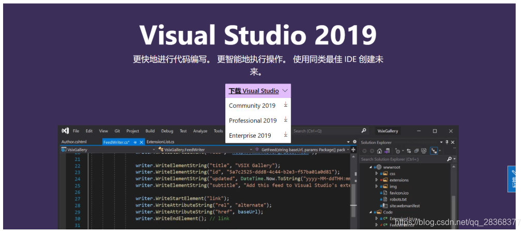526x232 pixels.
Task: Pin the FeedWriter.cs tab
Action: coord(135,142)
